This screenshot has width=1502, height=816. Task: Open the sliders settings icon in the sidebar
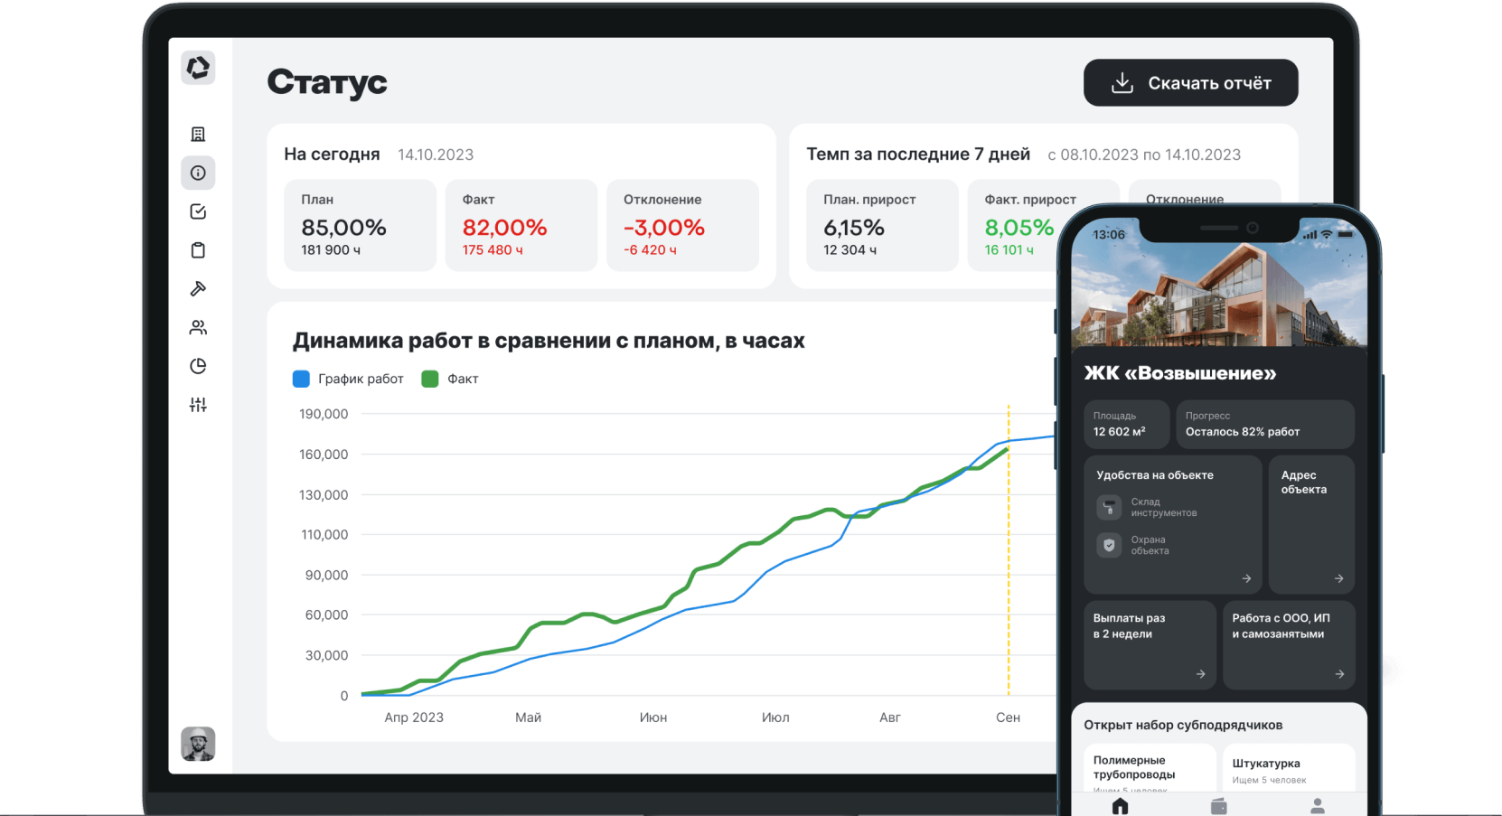point(198,405)
